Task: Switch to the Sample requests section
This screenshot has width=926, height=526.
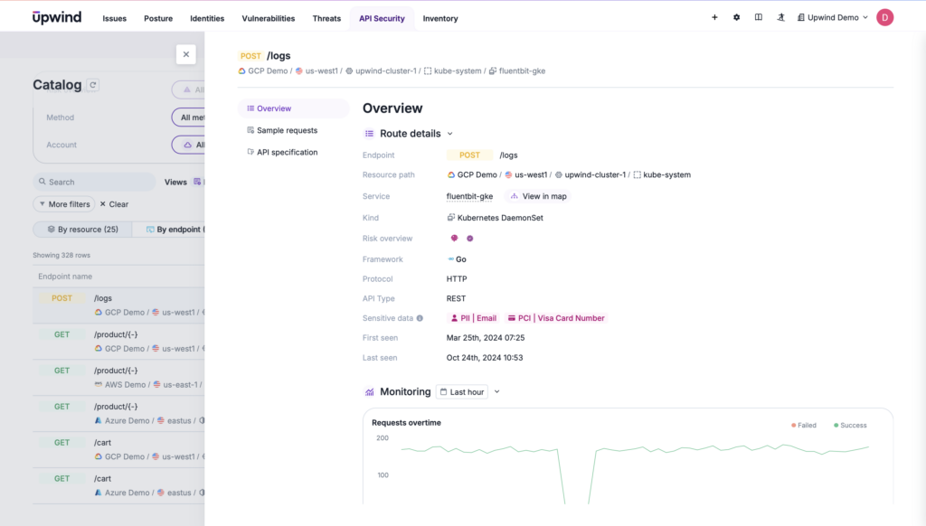Action: coord(286,130)
